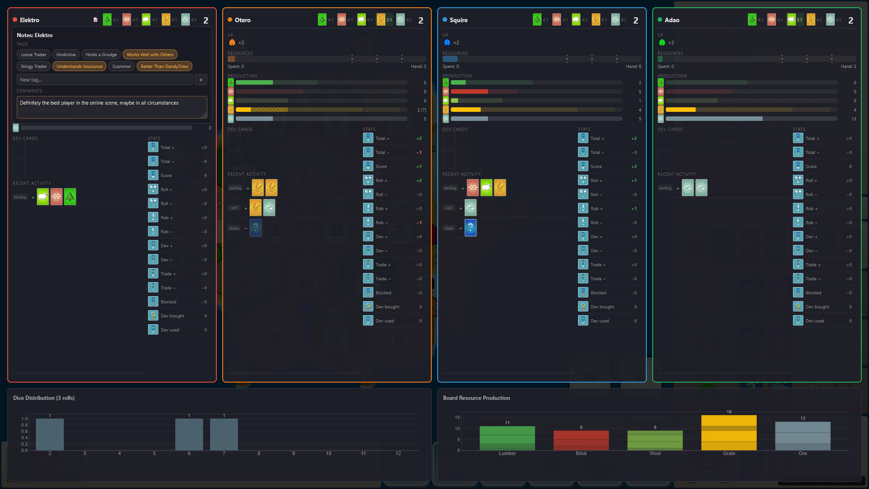Click Otero's orange settlement VP icon

[x=232, y=43]
